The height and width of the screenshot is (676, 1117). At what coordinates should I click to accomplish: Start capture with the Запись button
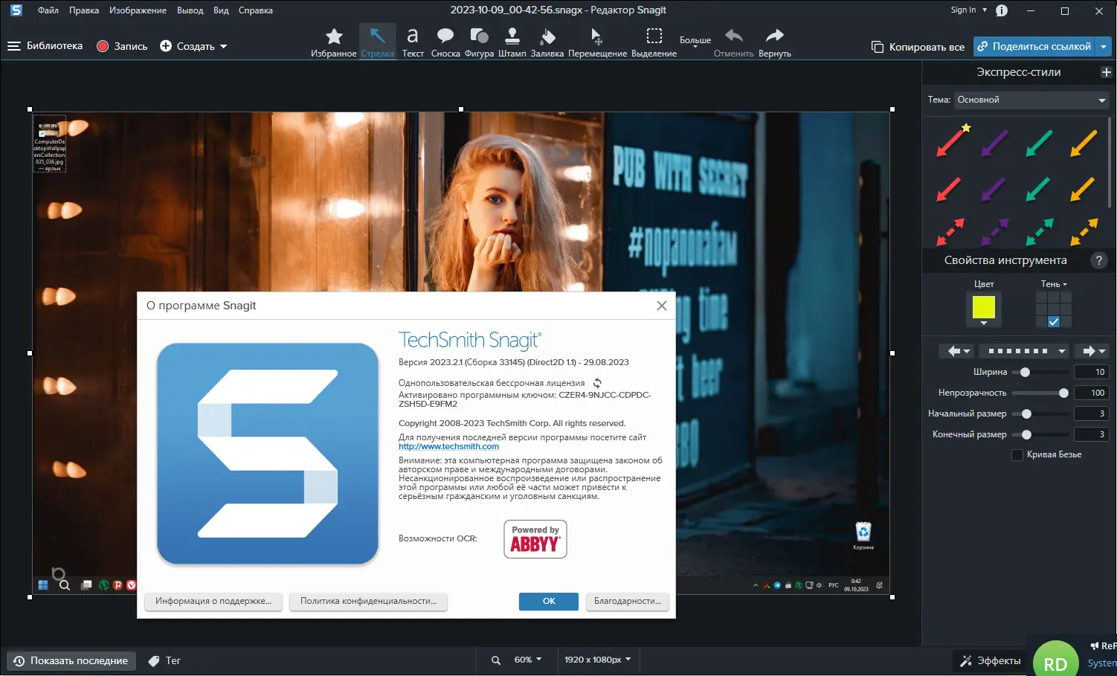click(122, 46)
